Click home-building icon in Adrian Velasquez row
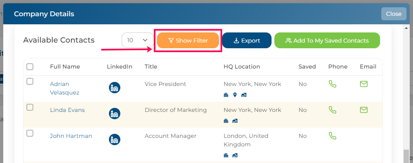 click(x=244, y=95)
